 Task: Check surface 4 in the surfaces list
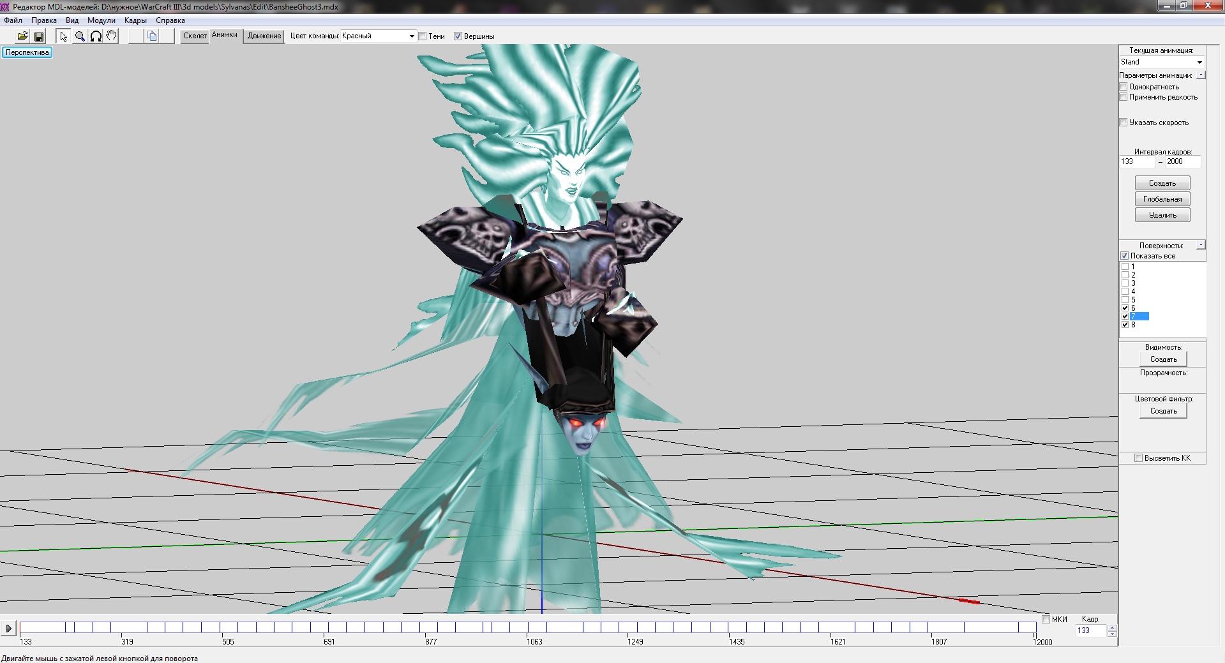point(1125,292)
